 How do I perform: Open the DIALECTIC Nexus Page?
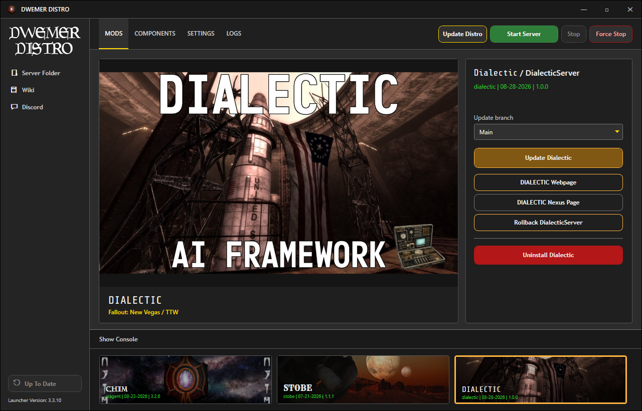548,202
